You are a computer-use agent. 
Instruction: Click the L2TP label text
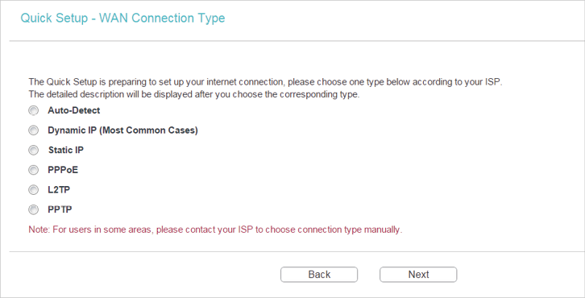coord(59,190)
